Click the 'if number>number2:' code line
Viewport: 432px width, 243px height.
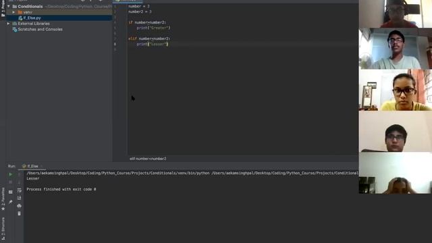147,22
